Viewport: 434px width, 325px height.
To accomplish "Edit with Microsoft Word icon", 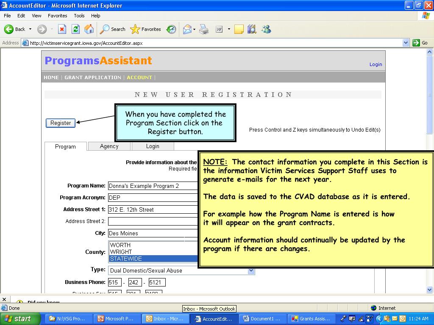I will [x=219, y=29].
